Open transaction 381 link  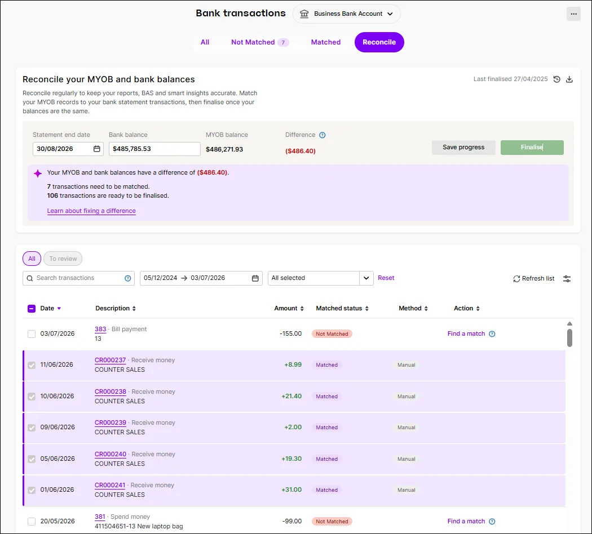[100, 517]
